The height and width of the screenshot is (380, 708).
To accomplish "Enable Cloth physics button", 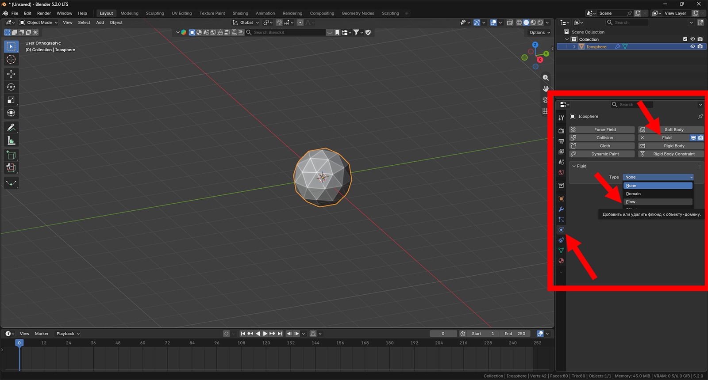I will (x=602, y=146).
